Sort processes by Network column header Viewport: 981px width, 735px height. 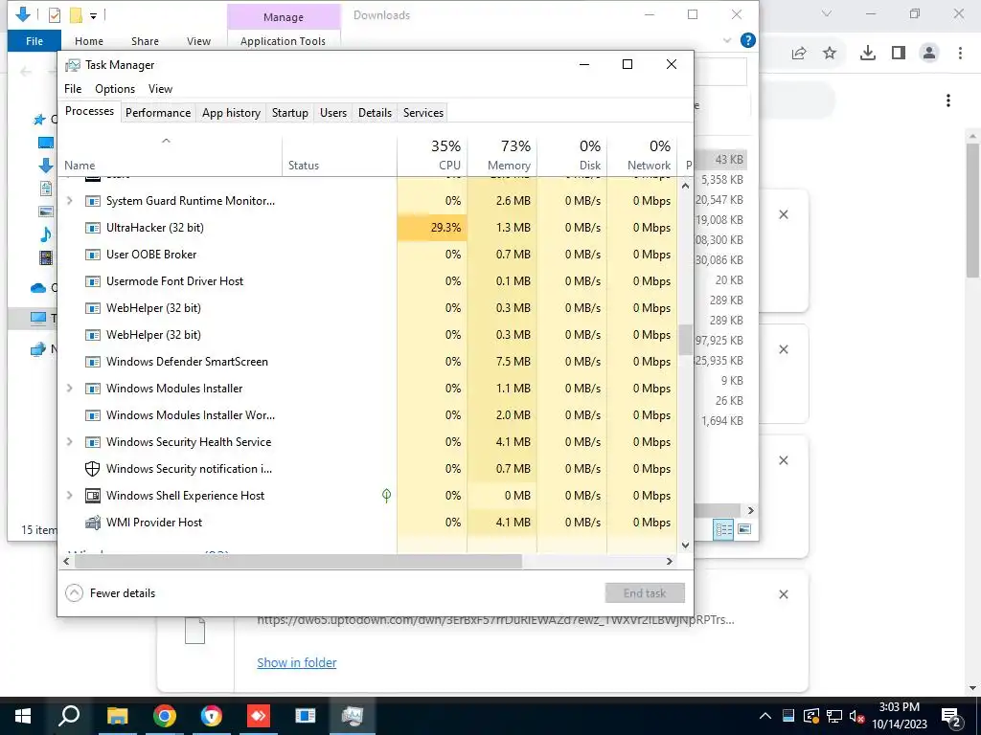click(642, 154)
